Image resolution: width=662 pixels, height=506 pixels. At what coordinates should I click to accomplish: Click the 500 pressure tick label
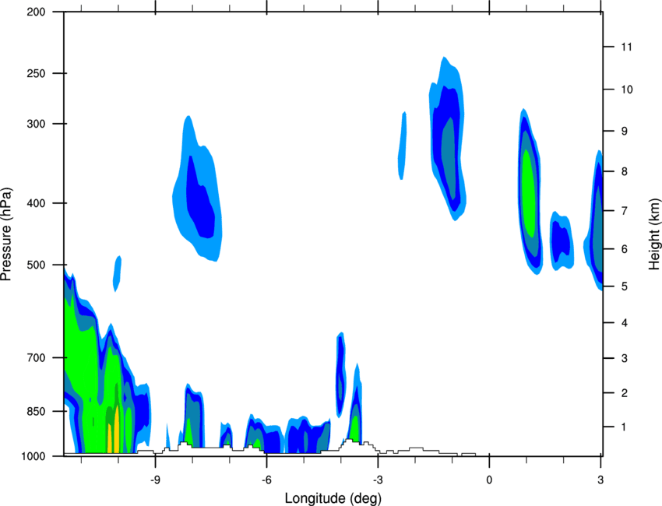(36, 265)
